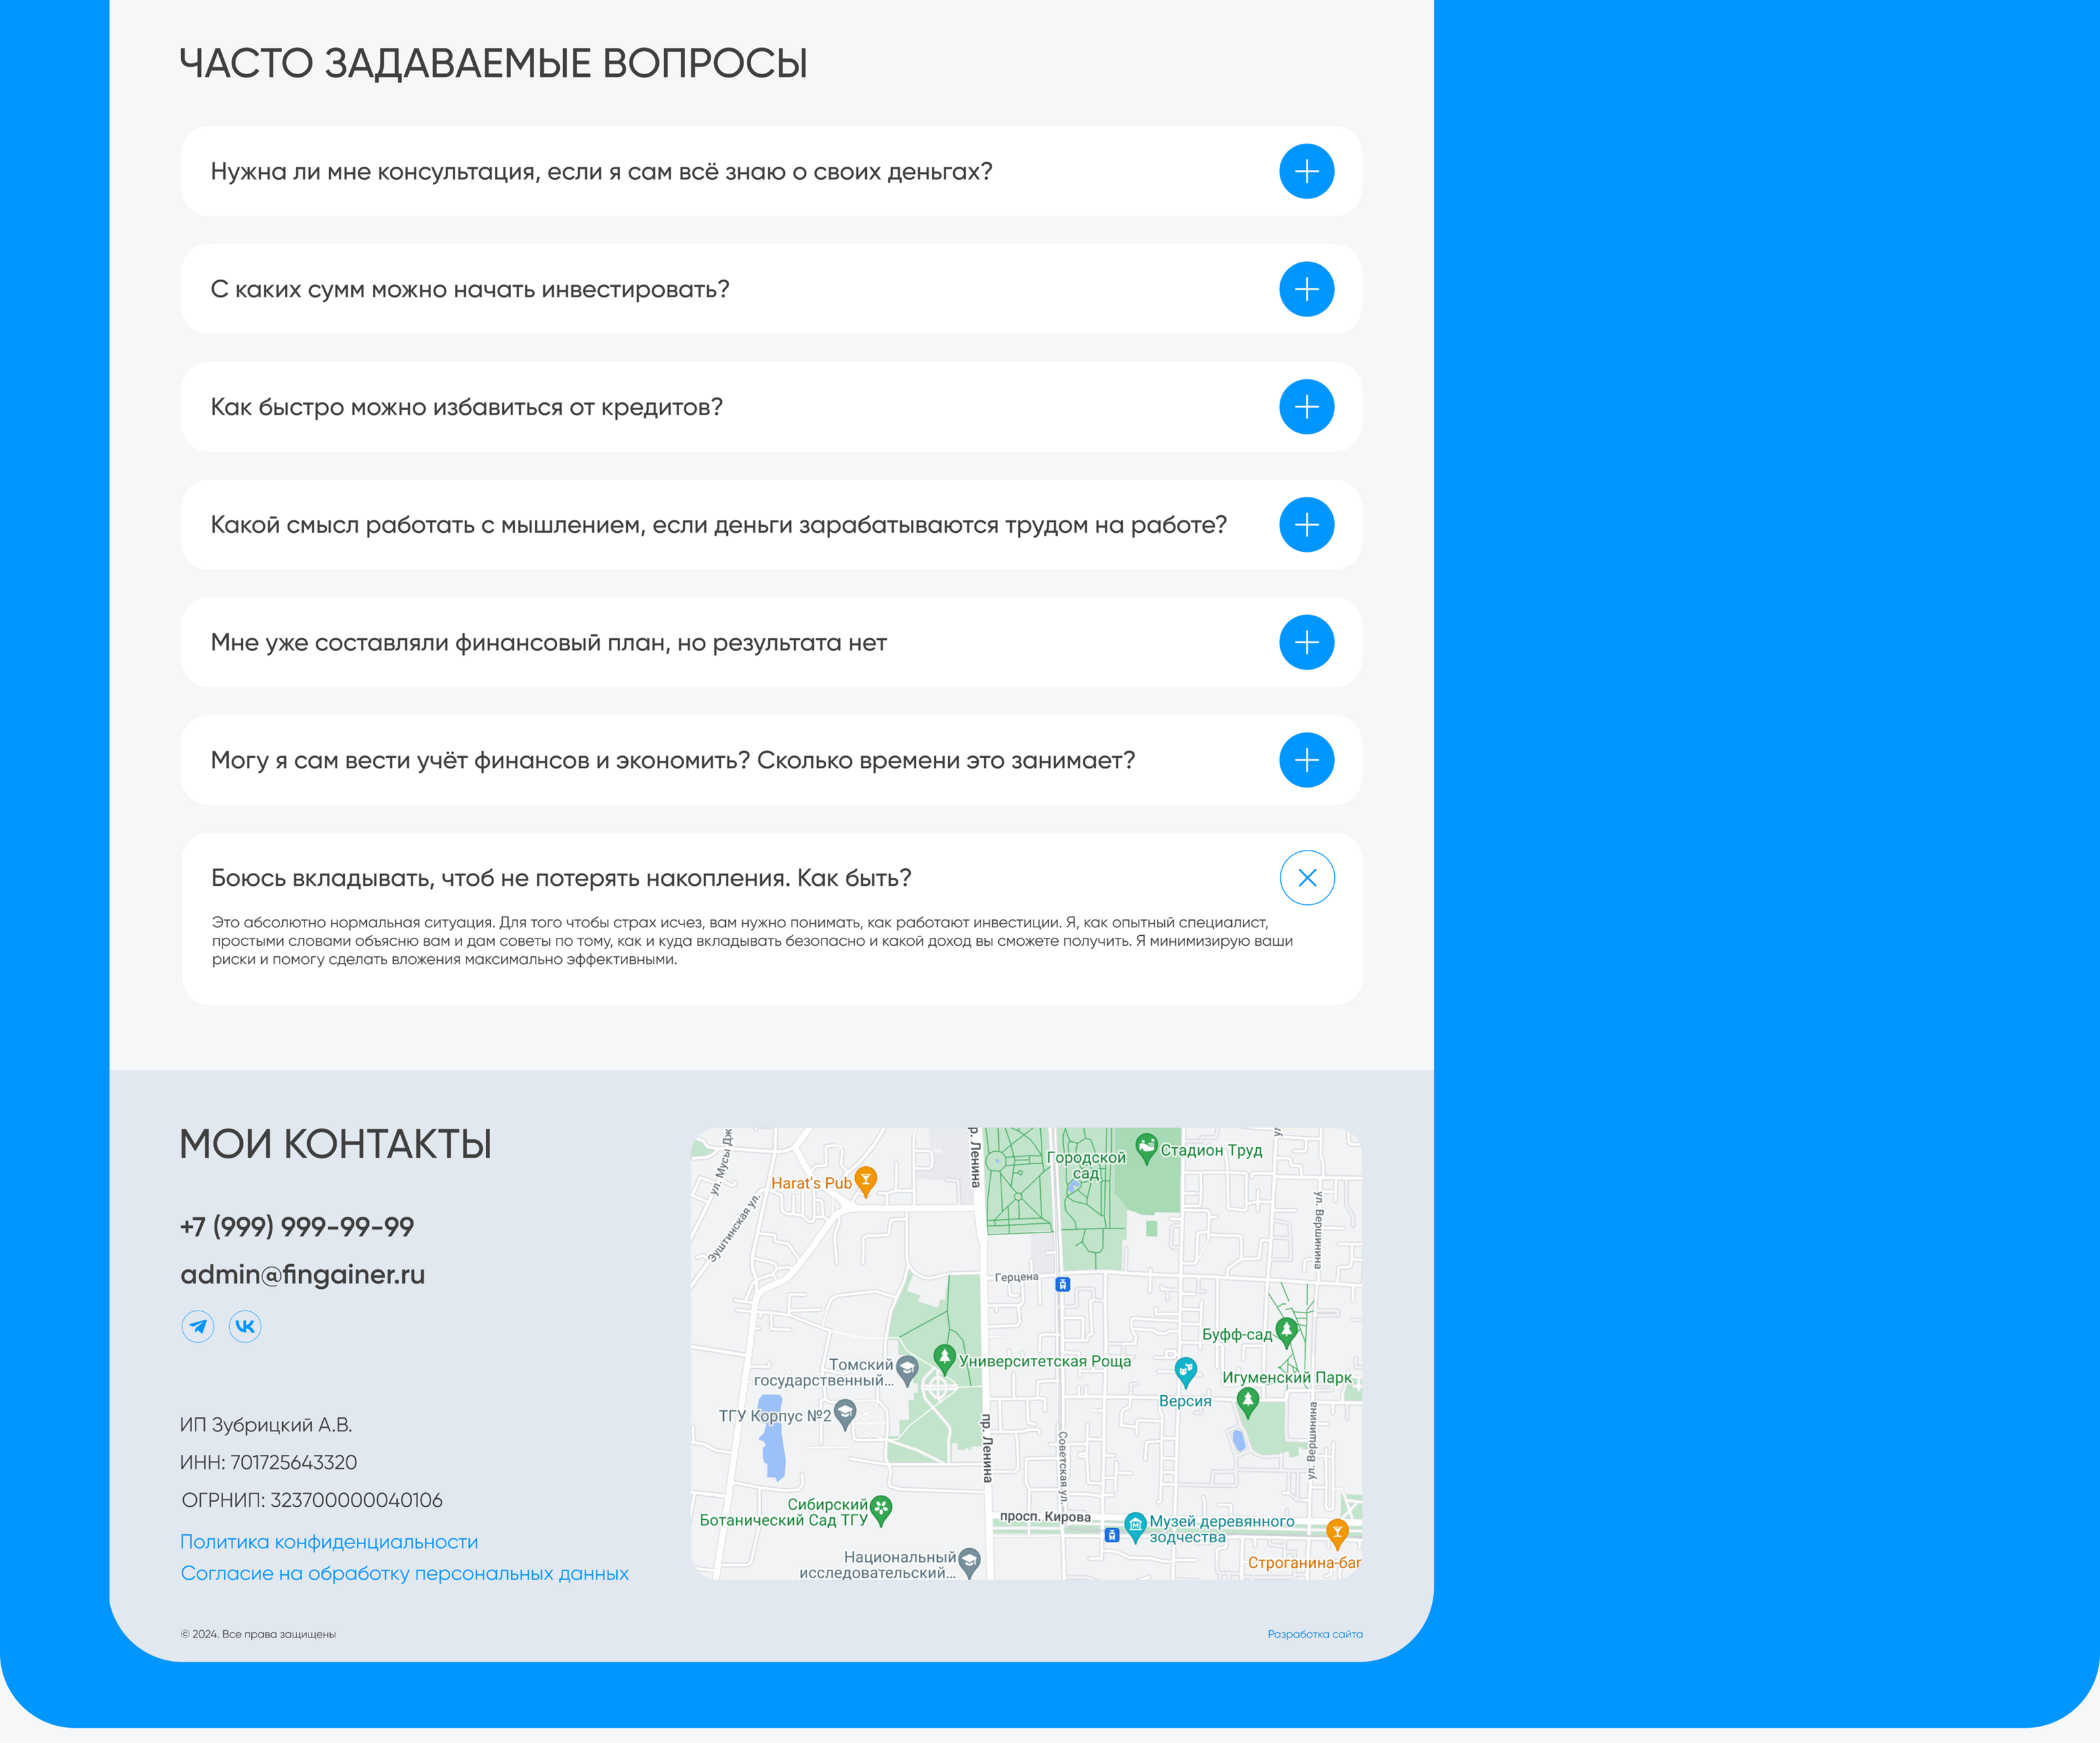Open the Telegram icon in contacts

pyautogui.click(x=198, y=1326)
